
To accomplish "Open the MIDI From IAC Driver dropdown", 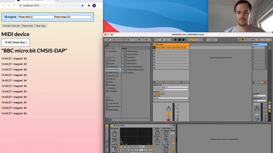I will (x=171, y=87).
